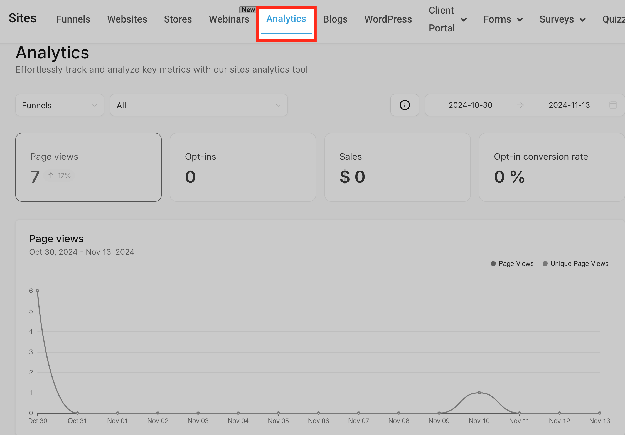Click the info circle icon button
Screen dimensions: 625x435
click(405, 105)
